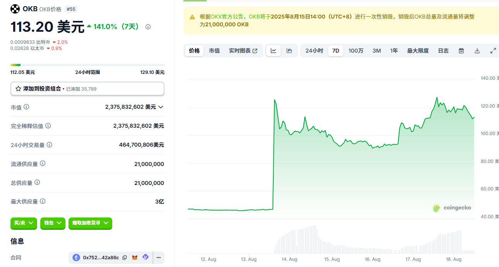This screenshot has width=499, height=267.
Task: Click rank badge #55
Action: (x=71, y=9)
